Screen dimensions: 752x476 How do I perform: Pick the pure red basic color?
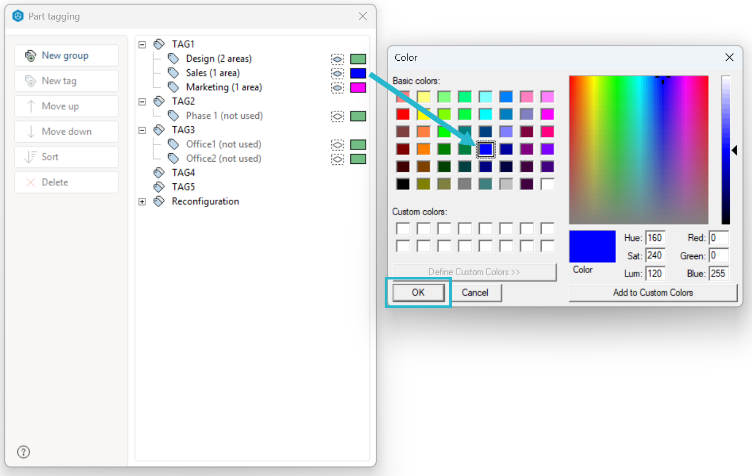[403, 114]
